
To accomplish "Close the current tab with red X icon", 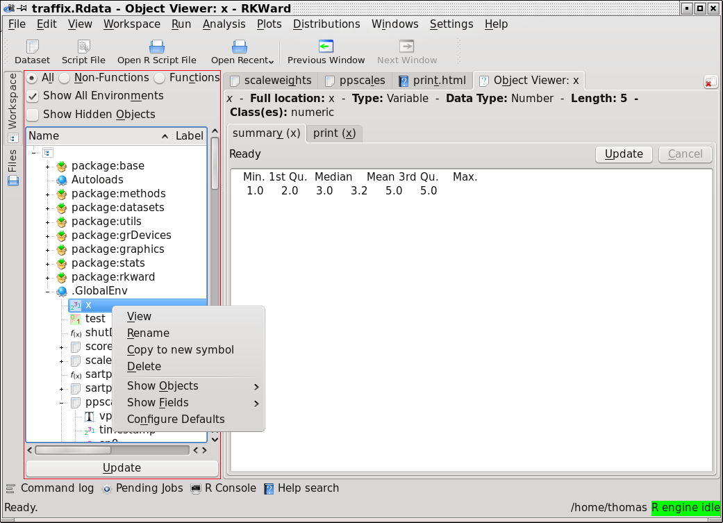I will [x=710, y=82].
